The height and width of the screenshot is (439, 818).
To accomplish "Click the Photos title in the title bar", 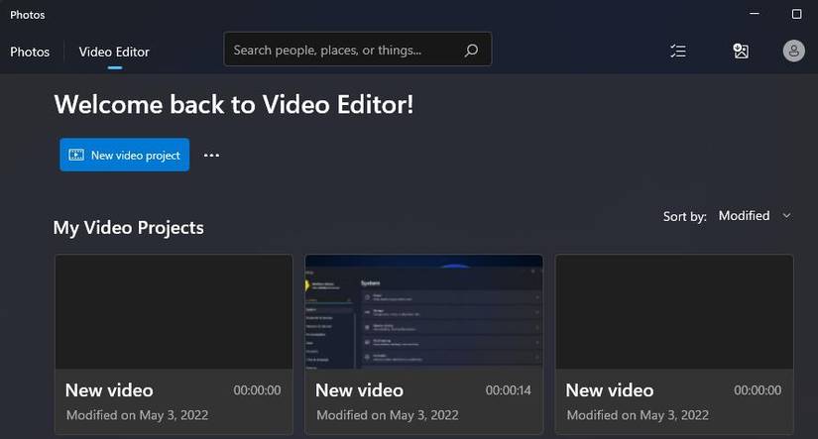I will click(x=27, y=15).
